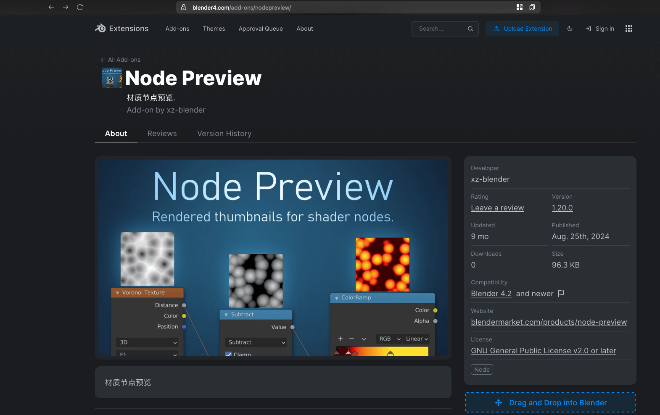Click Sign in

(600, 29)
